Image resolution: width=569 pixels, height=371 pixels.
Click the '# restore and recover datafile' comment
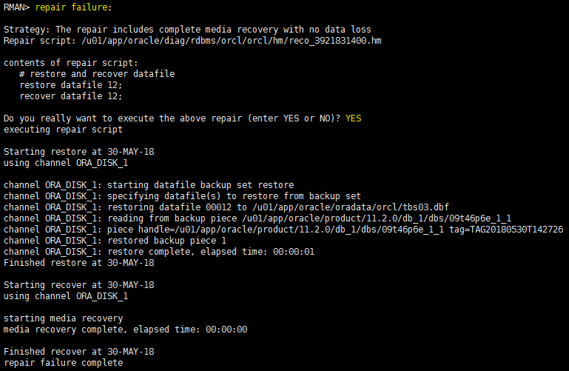[97, 74]
